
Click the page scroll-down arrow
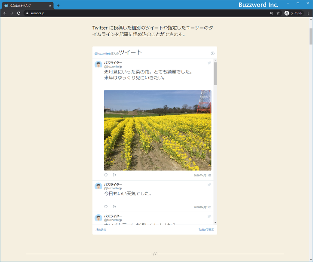coord(311,260)
